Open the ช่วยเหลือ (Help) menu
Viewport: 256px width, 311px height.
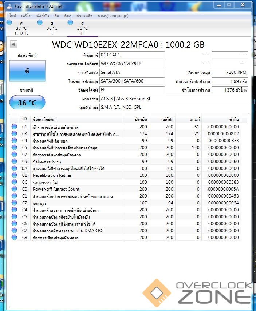84,16
